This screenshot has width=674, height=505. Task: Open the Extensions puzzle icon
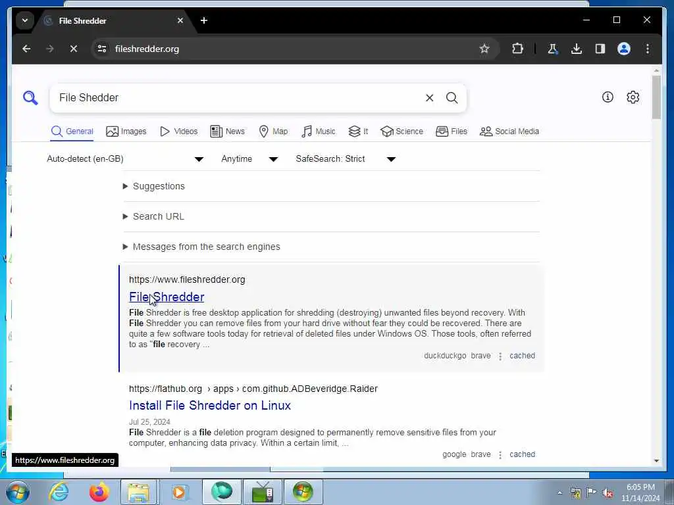517,49
